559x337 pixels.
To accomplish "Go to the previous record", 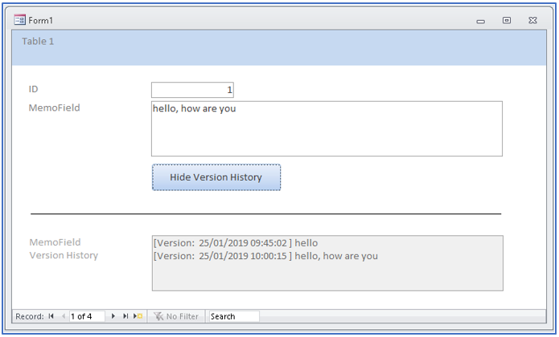I will [x=64, y=316].
